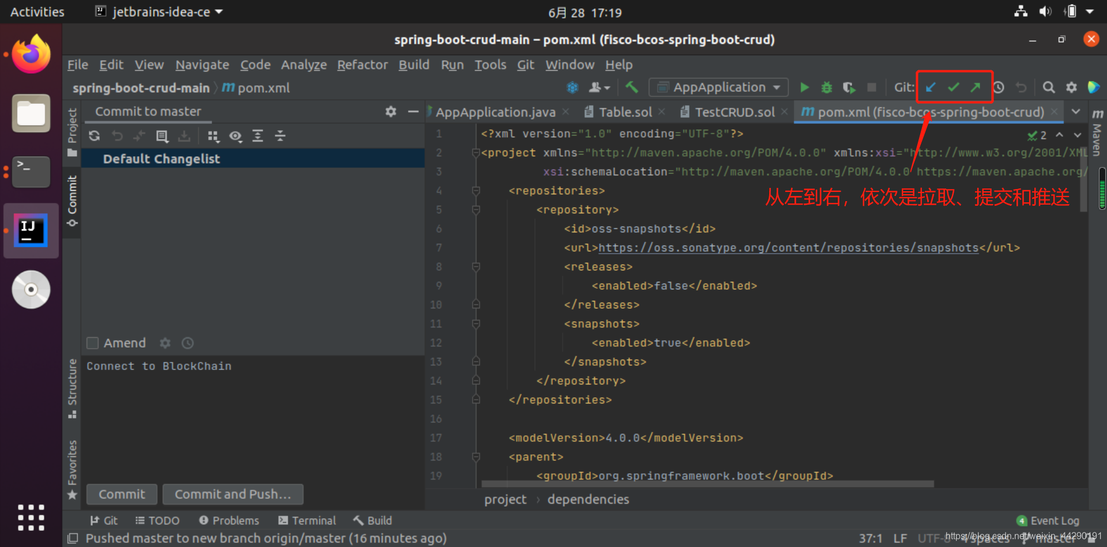Refresh changes in Commit panel
The image size is (1107, 547).
(x=95, y=136)
